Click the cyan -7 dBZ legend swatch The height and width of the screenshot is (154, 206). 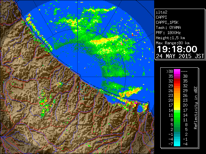point(177,144)
